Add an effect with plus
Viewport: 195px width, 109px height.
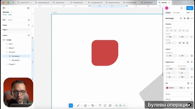tap(192, 99)
